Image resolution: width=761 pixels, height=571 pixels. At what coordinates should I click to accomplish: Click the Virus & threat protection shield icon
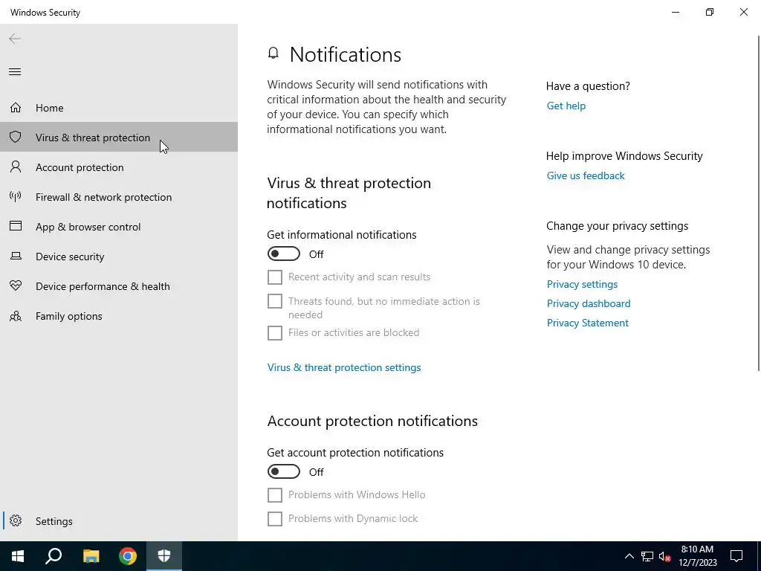click(16, 137)
